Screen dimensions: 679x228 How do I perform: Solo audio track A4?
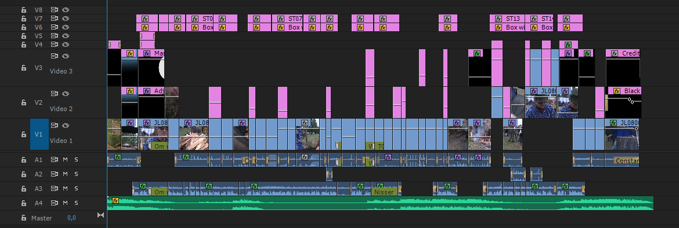76,203
